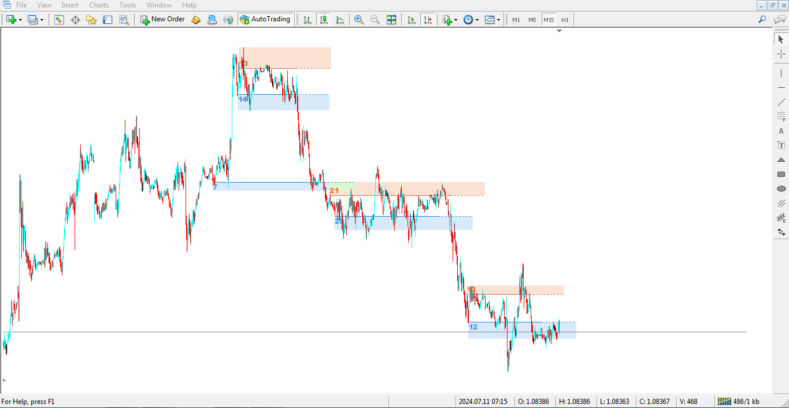Viewport: 789px width, 408px height.
Task: Toggle the chart shift option
Action: [x=428, y=20]
